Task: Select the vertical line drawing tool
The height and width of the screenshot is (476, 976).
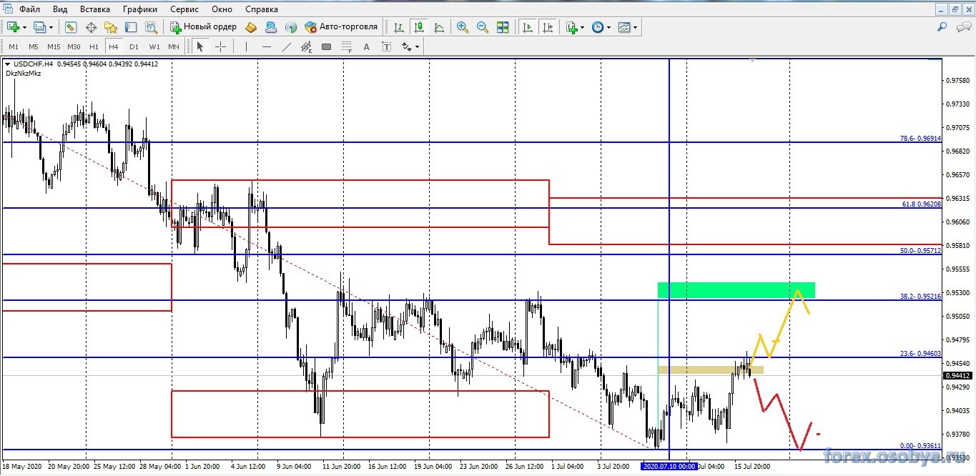Action: 246,46
